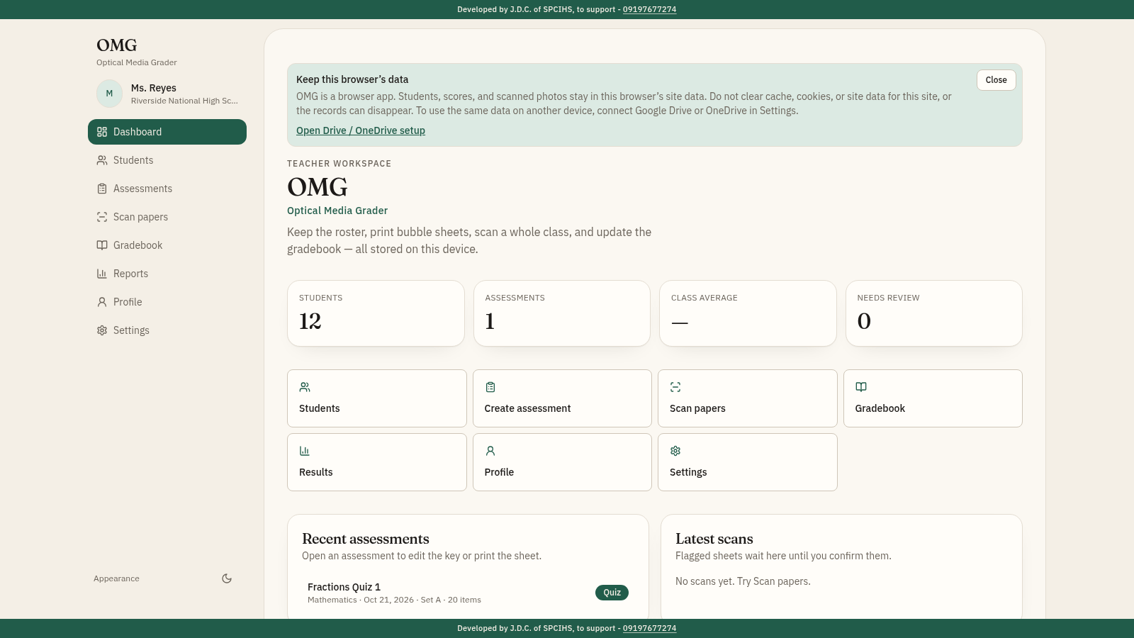Click the Scan papers card scanner icon
Viewport: 1134px width, 638px height.
675,387
